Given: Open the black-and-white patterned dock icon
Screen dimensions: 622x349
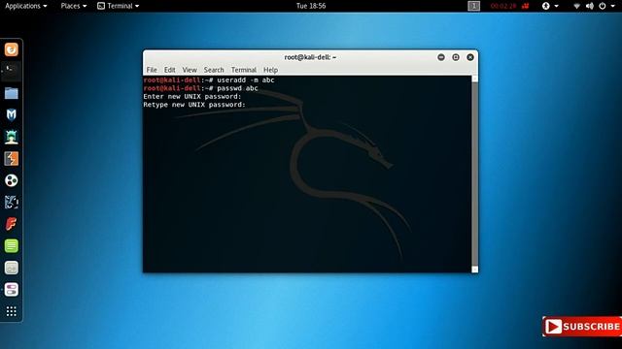Looking at the screenshot, I should coord(11,203).
